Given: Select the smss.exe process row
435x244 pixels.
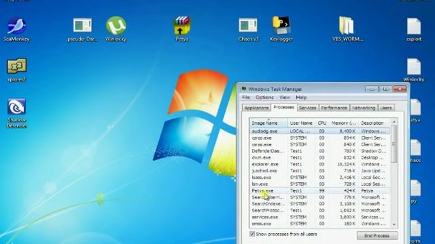Looking at the screenshot, I should (320, 224).
